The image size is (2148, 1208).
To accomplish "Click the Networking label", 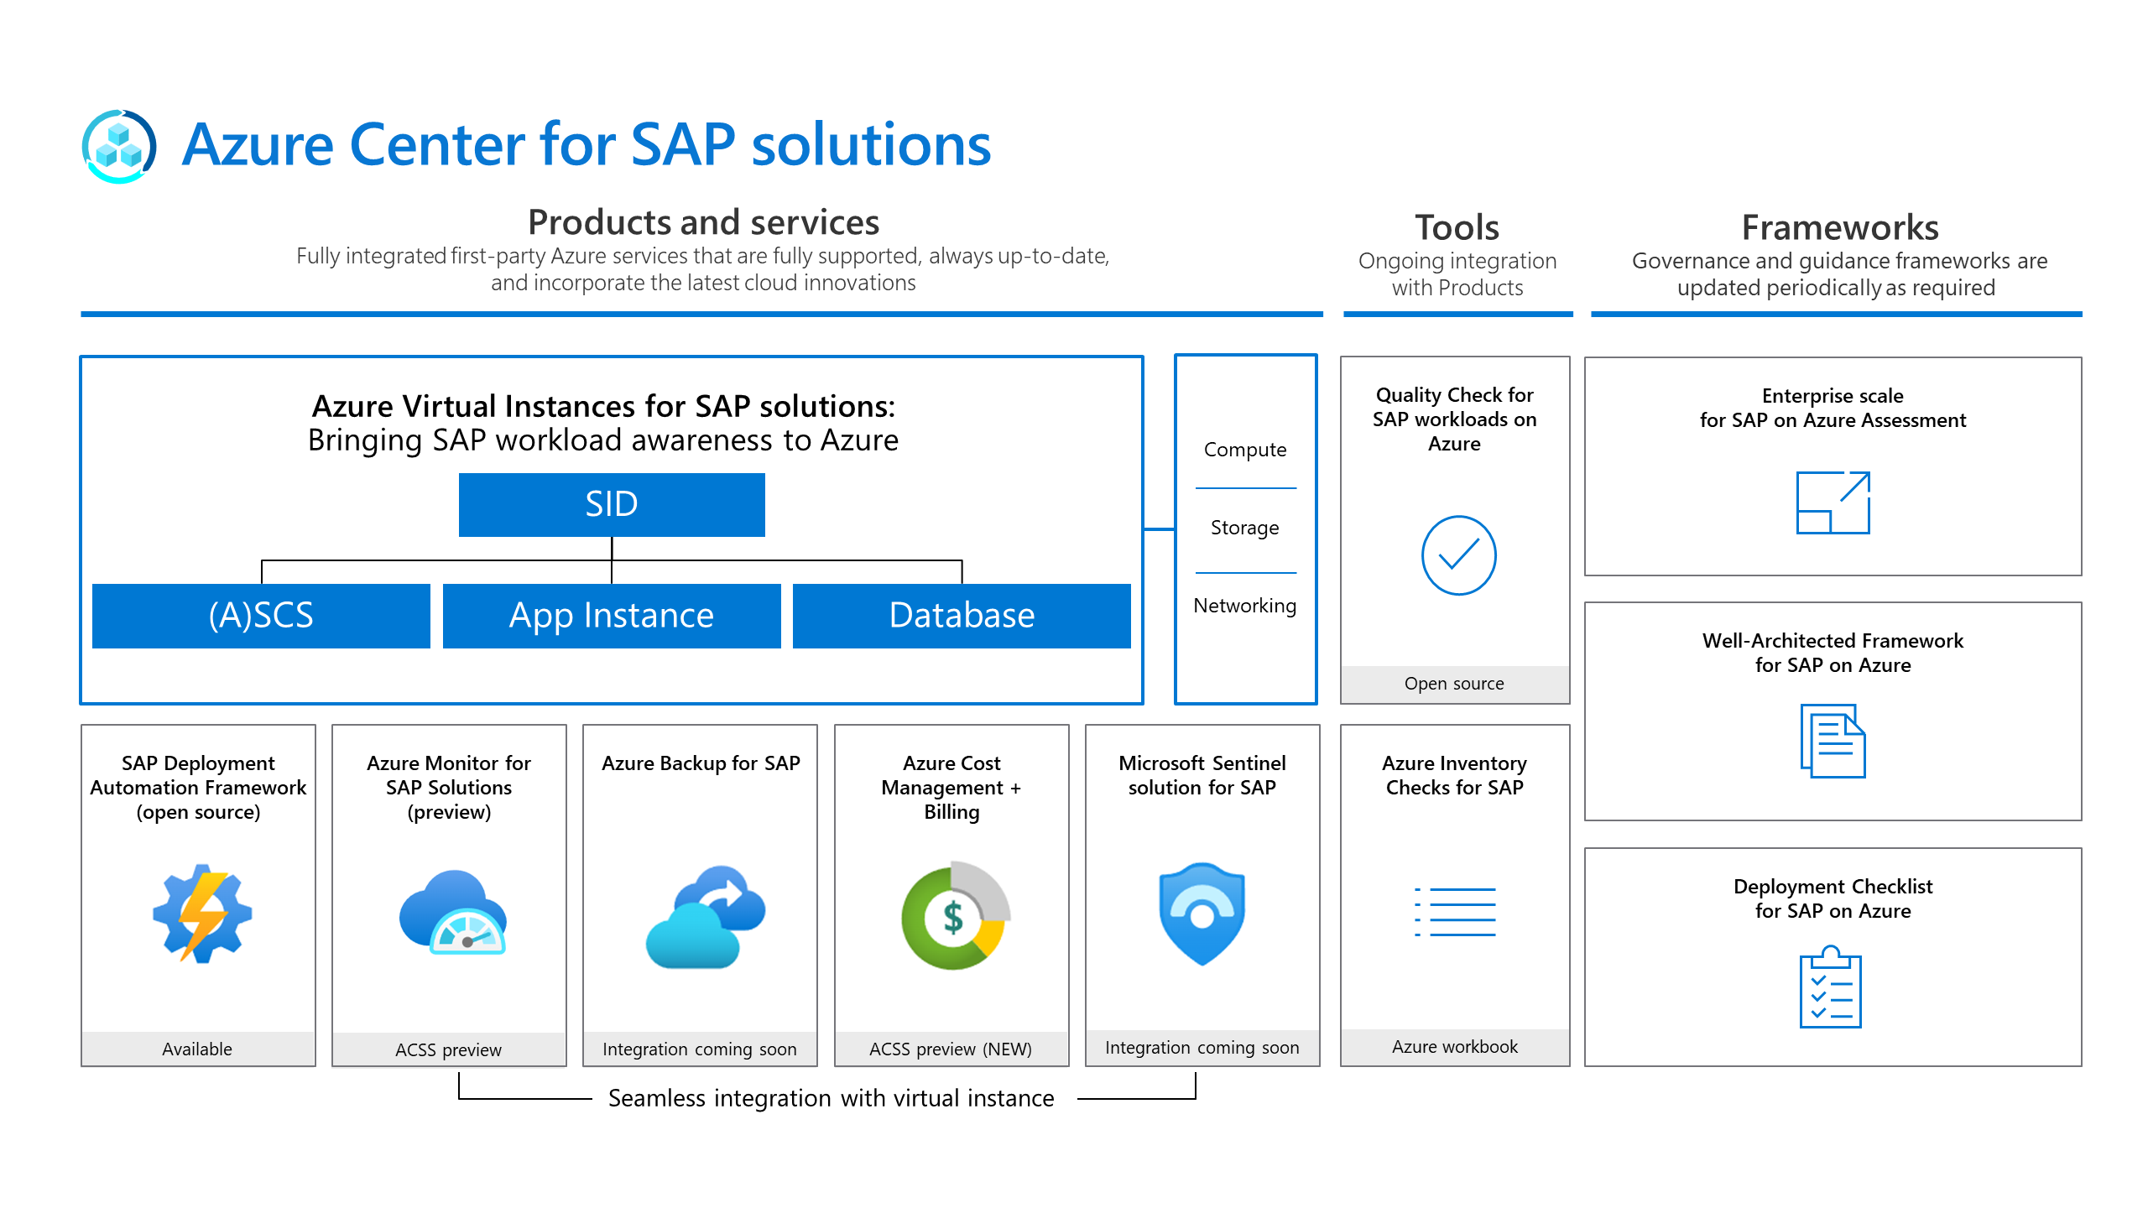I will [x=1245, y=606].
